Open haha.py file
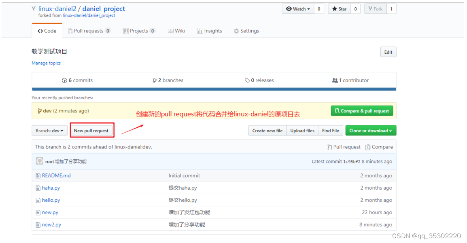This screenshot has width=467, height=243. coord(51,188)
